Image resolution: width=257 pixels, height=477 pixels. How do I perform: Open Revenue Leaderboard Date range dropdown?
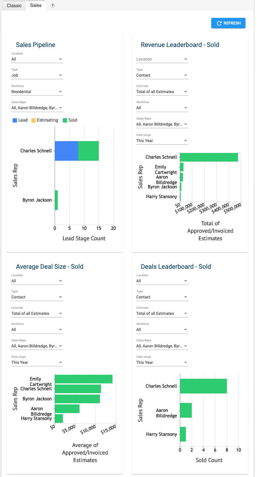[162, 141]
